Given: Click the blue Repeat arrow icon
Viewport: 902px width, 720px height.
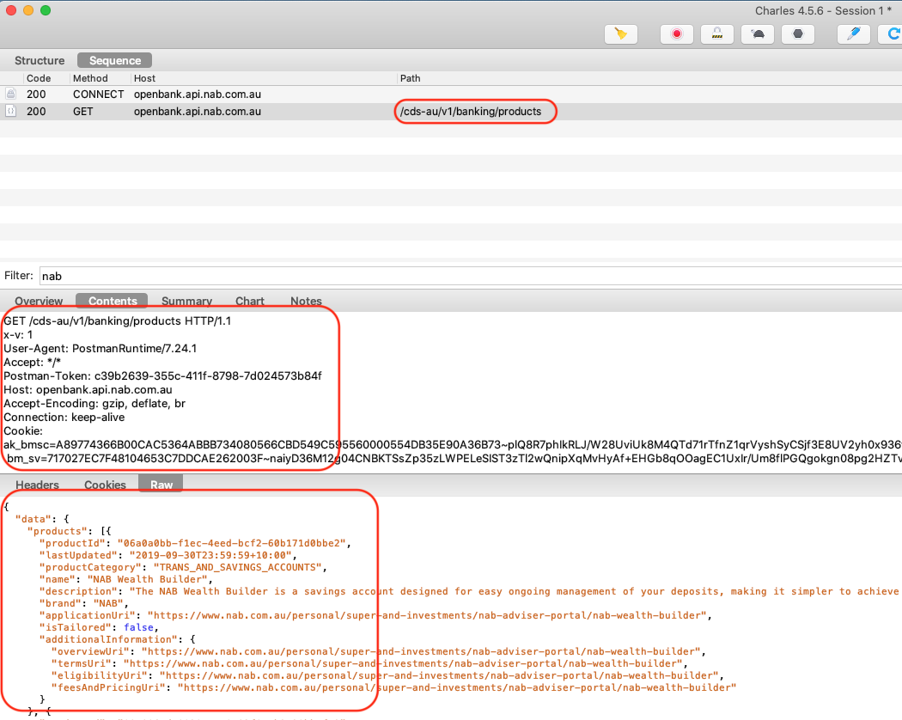Looking at the screenshot, I should (x=891, y=34).
